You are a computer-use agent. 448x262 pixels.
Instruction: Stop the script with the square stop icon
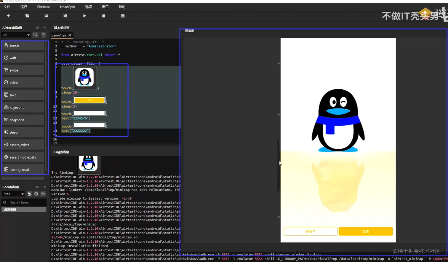104,16
